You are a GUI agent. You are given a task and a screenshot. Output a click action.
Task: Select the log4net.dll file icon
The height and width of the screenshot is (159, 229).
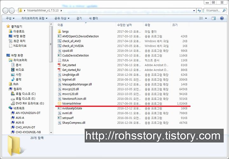click(59, 79)
